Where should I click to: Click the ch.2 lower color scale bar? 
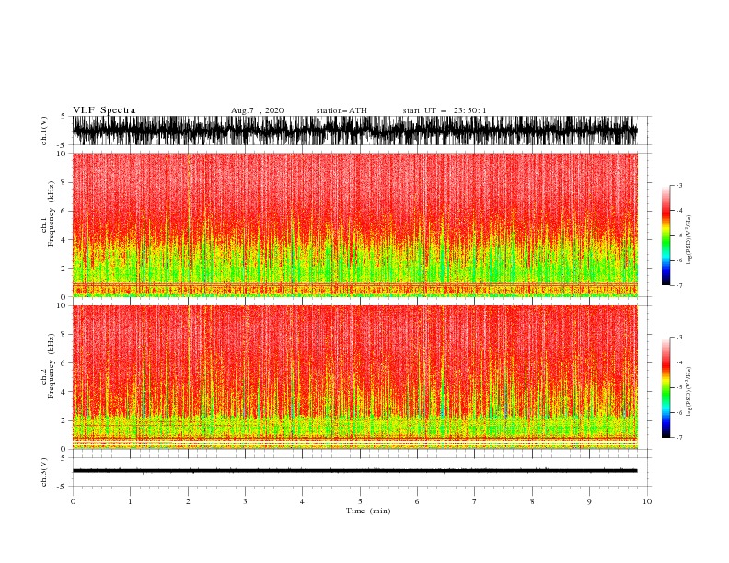coord(665,387)
